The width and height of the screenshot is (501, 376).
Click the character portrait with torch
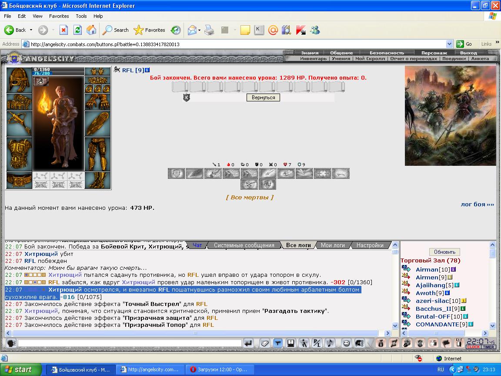click(x=58, y=123)
